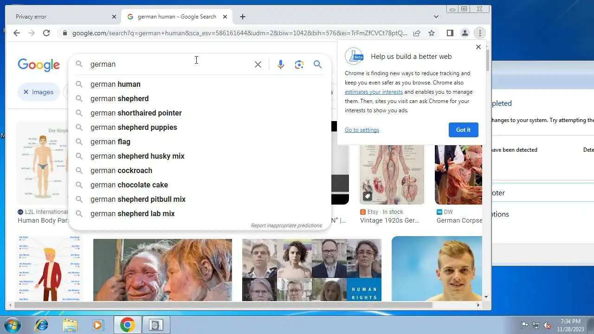Screen dimensions: 594x334
Task: Click the lock icon in address bar
Action: coord(65,33)
